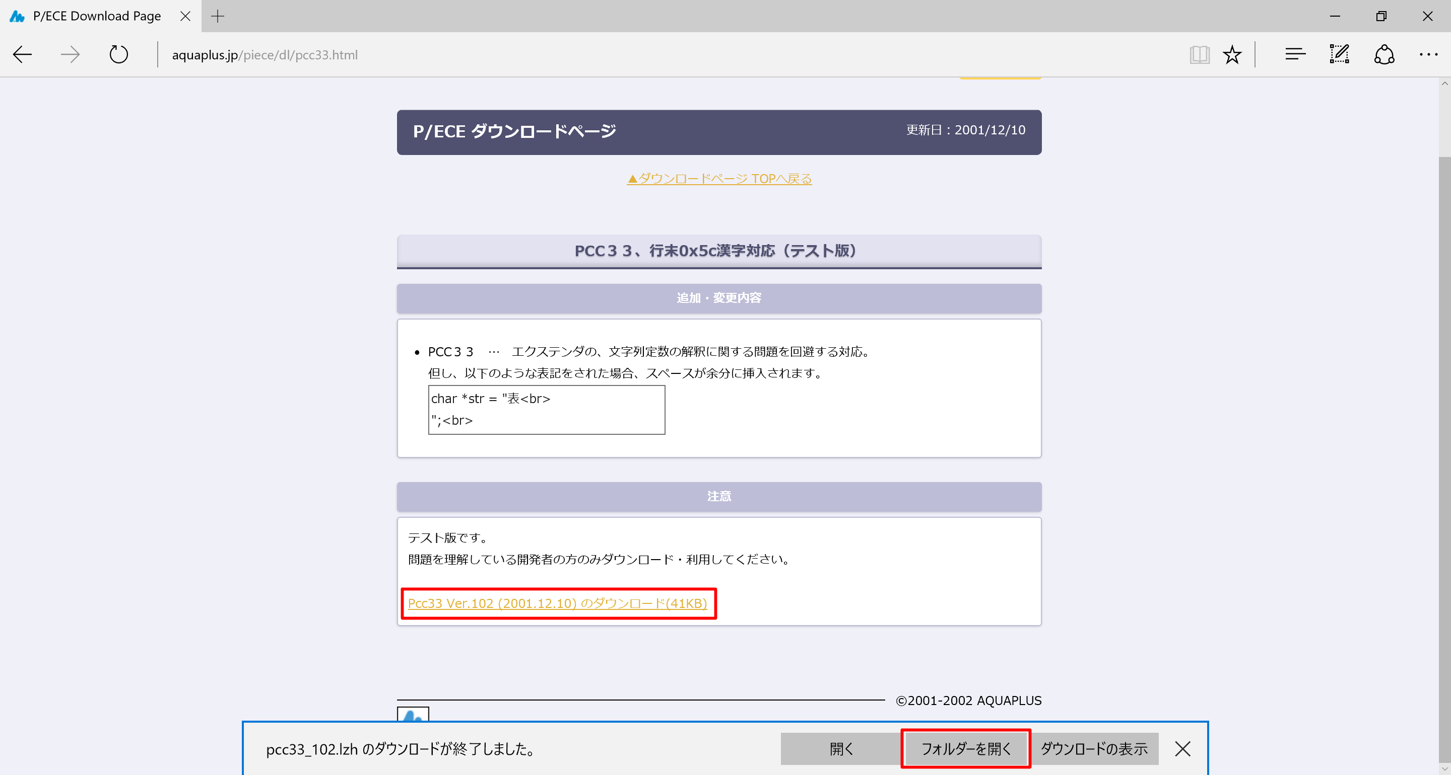Click the テスト版です。 notice line
The width and height of the screenshot is (1451, 775).
pyautogui.click(x=448, y=537)
